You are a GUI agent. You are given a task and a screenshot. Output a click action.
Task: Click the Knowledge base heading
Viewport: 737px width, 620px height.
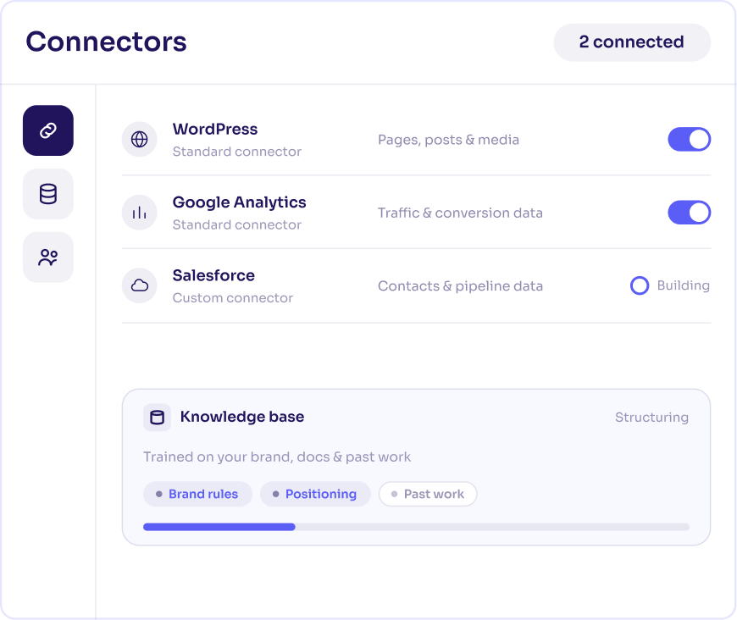(x=242, y=417)
